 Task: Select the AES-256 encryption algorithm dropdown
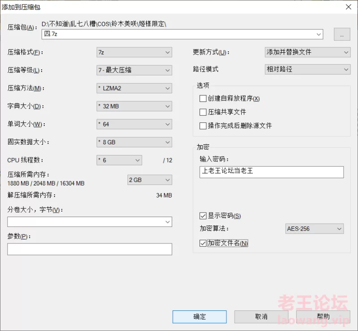[x=314, y=229]
